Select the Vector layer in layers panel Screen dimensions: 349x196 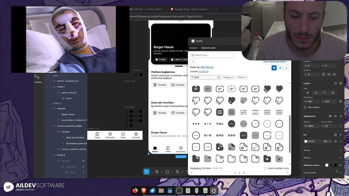pyautogui.click(x=69, y=98)
